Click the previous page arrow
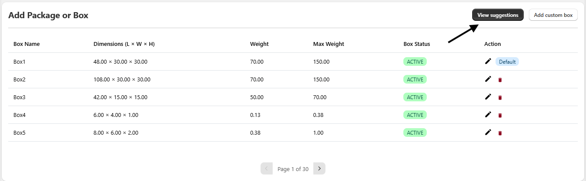The image size is (586, 181). (267, 168)
